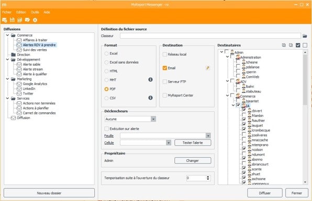Screen dimensions: 312x201
Task: Click envelope icon of Twitter
Action: 19,93
